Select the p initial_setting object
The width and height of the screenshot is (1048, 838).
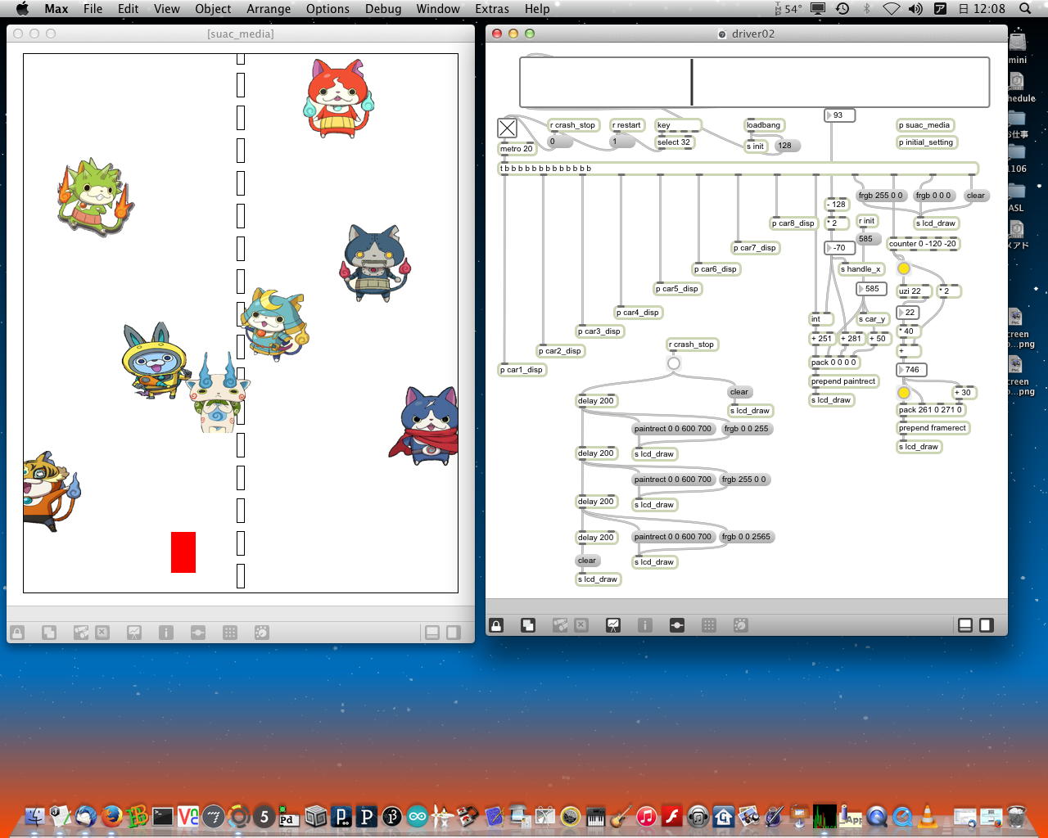pos(927,142)
